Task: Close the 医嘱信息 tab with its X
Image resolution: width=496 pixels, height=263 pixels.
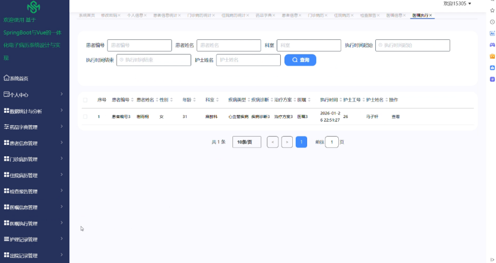Action: coord(404,15)
